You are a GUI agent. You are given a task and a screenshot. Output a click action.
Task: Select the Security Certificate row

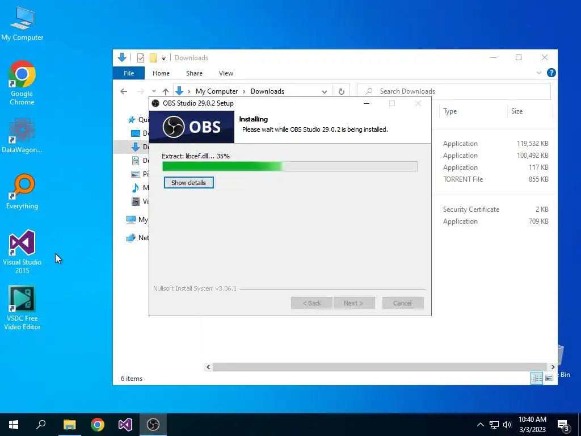(495, 209)
